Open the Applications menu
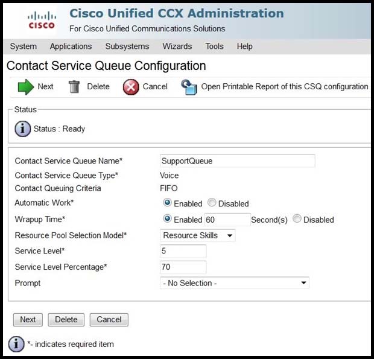 [x=71, y=46]
